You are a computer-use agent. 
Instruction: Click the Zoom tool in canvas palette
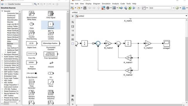73,22
